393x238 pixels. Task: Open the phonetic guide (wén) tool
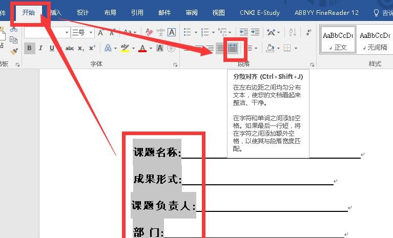pos(161,32)
